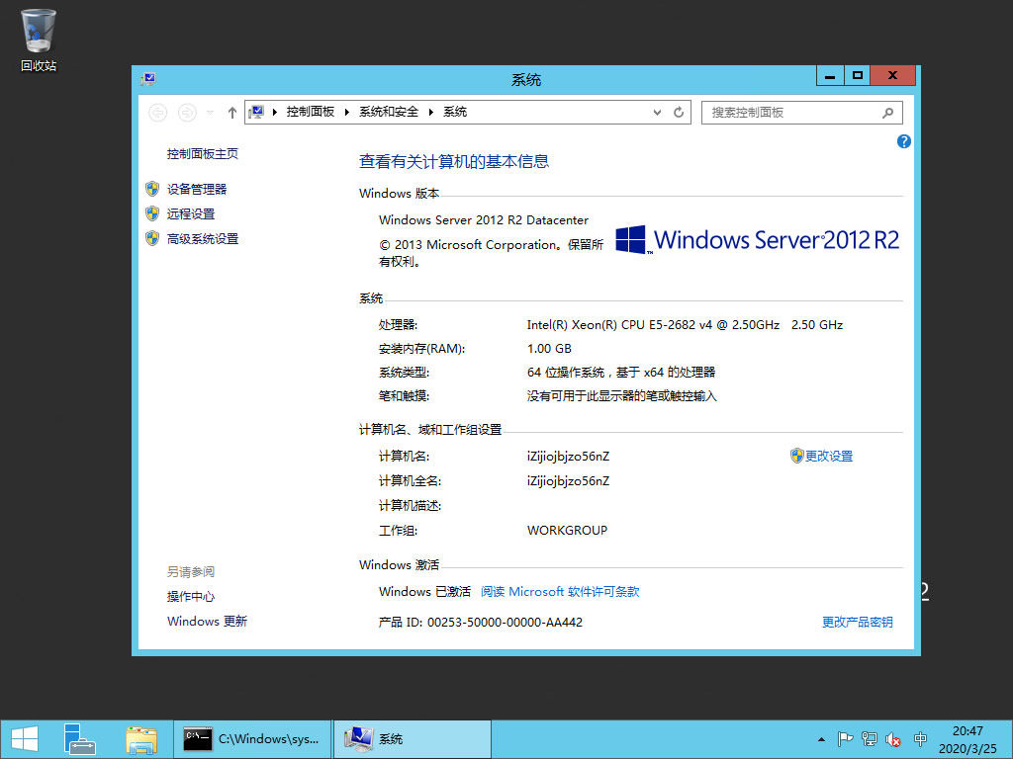Screen dimensions: 1013x759
Task: Click the 计算机名 value iZijiojbjzo56nZ
Action: 568,457
